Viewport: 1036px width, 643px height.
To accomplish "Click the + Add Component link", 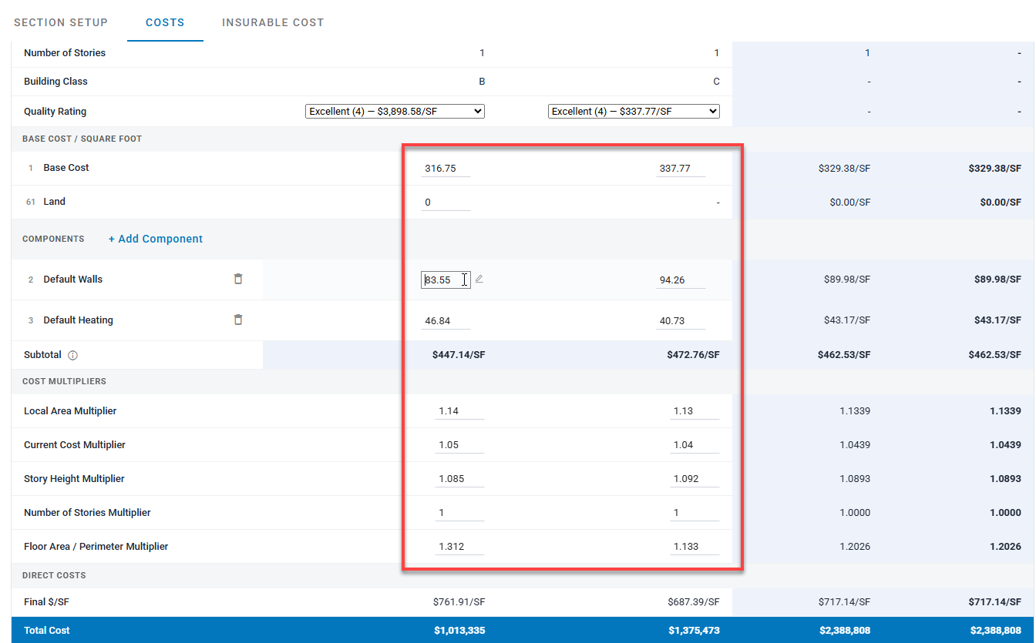I will pos(156,239).
